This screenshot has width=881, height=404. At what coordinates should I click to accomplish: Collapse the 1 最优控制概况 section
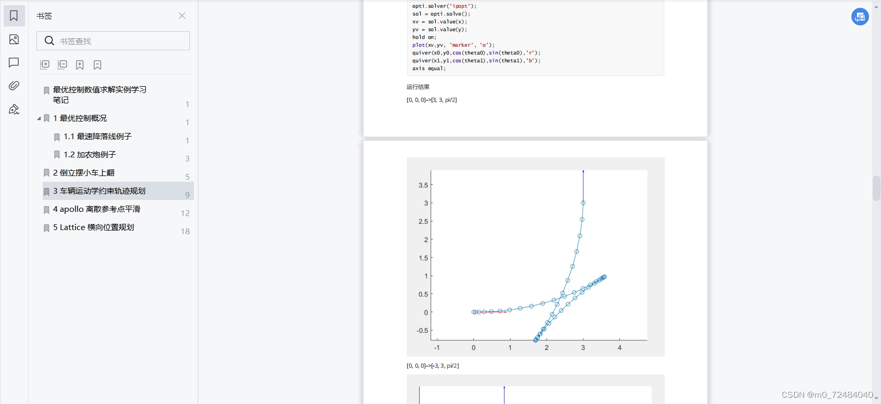coord(39,118)
